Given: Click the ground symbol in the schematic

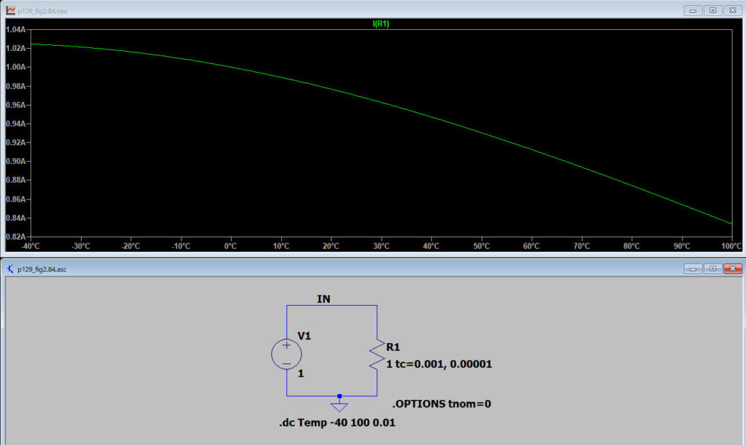Looking at the screenshot, I should [339, 405].
